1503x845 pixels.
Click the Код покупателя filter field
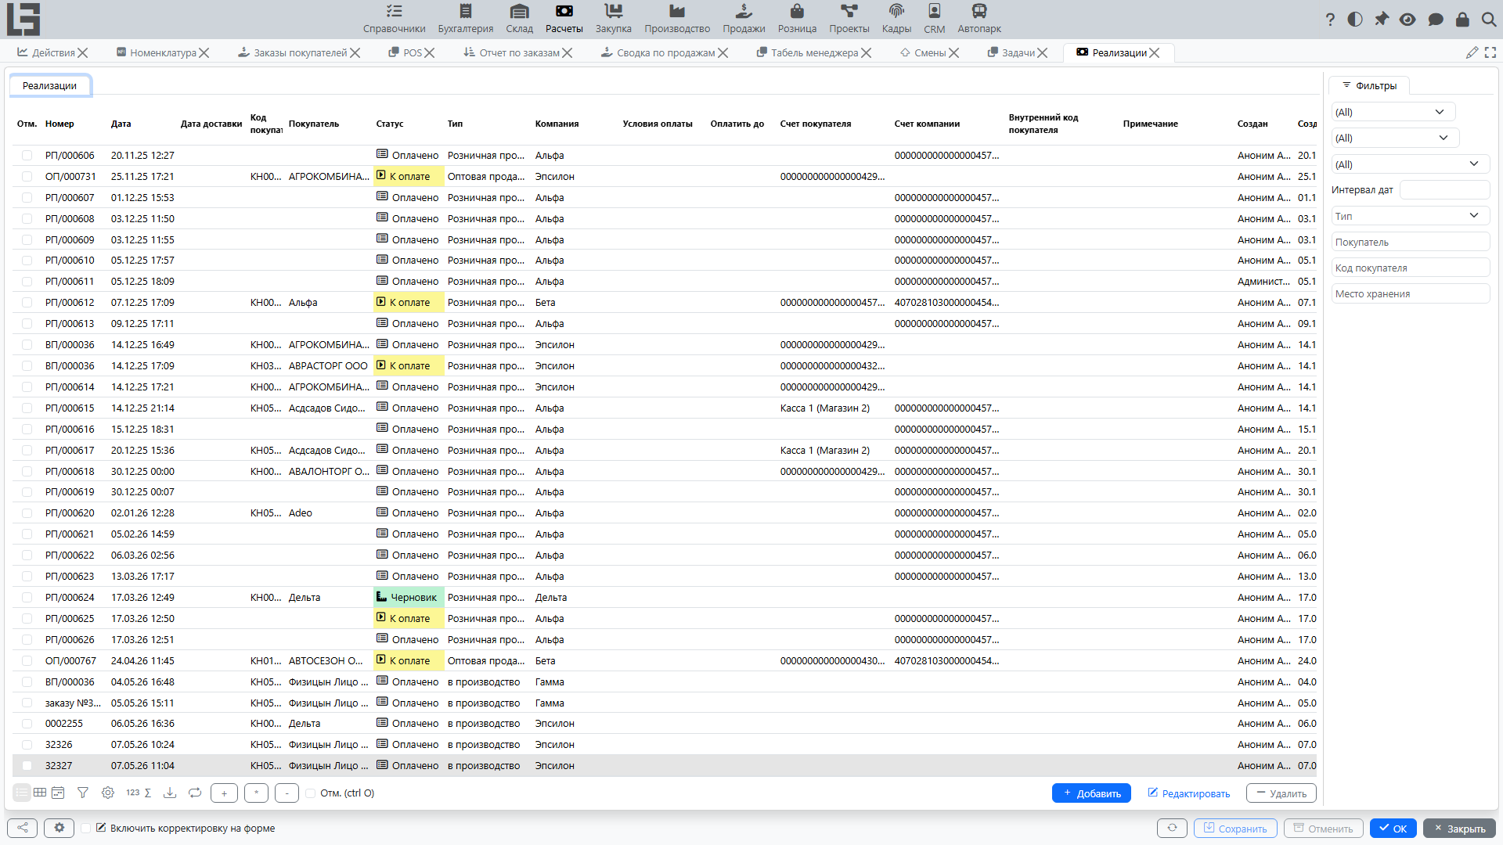click(x=1411, y=268)
